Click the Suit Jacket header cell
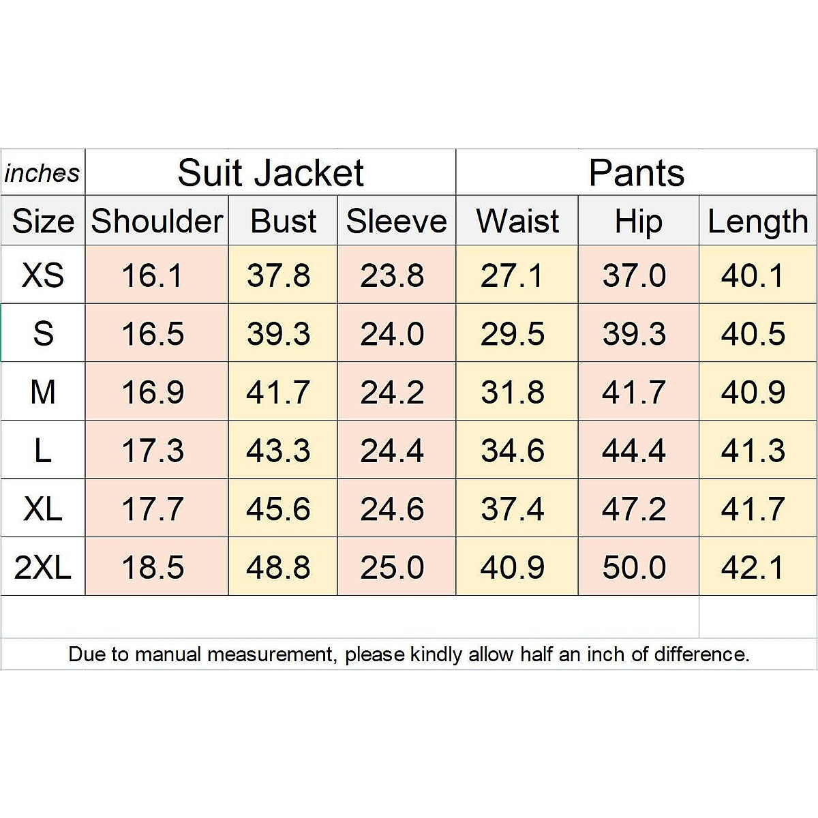 (271, 173)
